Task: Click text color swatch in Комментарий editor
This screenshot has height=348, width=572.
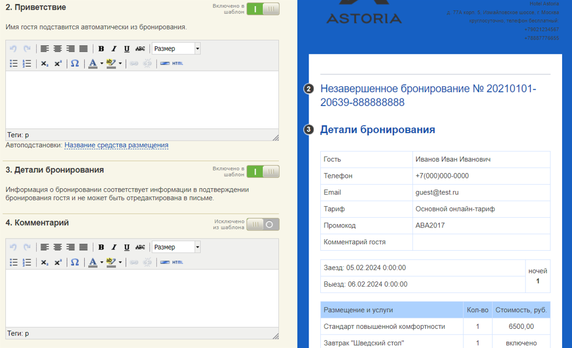Action: (x=93, y=262)
